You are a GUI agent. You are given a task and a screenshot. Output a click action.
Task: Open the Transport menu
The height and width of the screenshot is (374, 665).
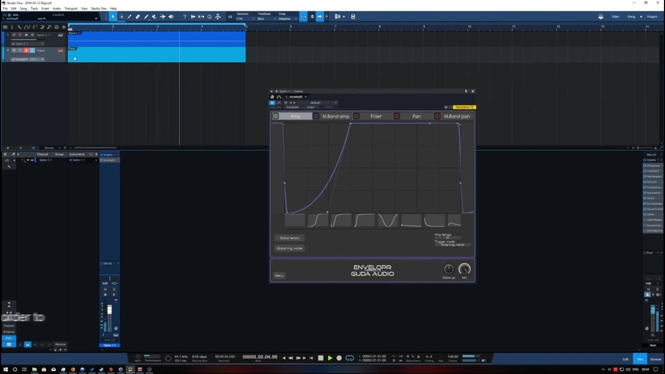coord(71,9)
